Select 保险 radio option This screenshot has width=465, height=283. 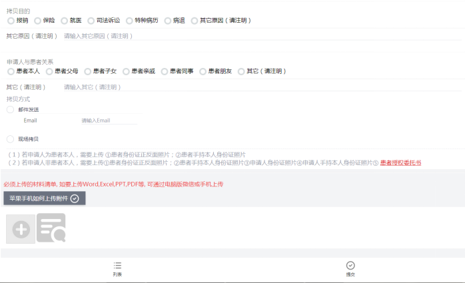pyautogui.click(x=37, y=21)
